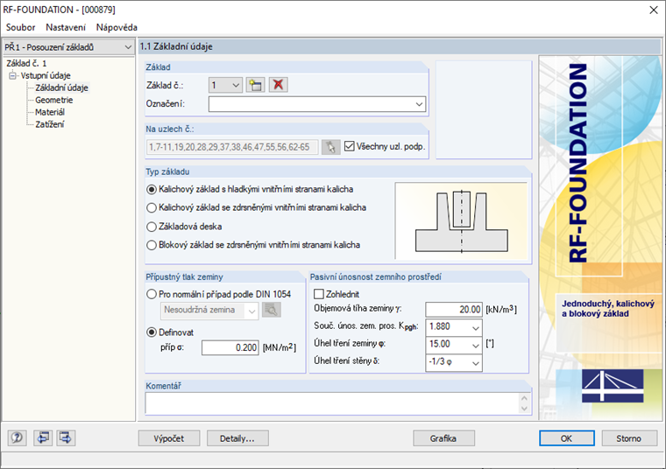
Task: Click the příp σ 0.200 input field
Action: click(230, 347)
